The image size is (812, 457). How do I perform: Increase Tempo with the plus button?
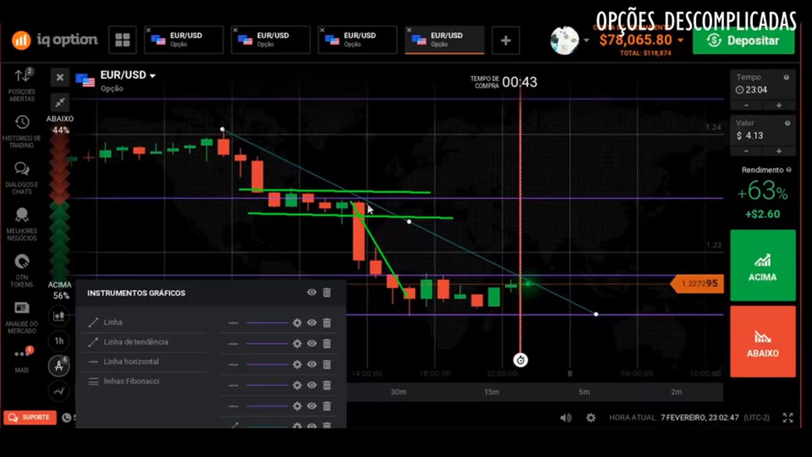pyautogui.click(x=779, y=105)
